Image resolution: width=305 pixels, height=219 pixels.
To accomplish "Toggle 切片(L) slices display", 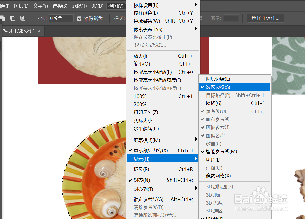I will tap(235, 160).
